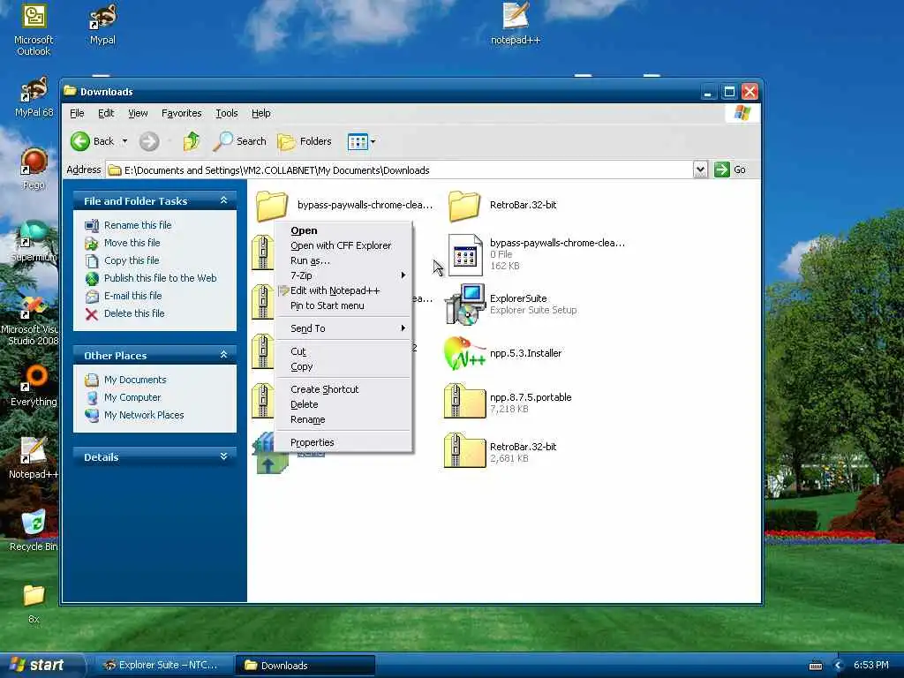
Task: Open Views dropdown arrow
Action: tap(373, 141)
